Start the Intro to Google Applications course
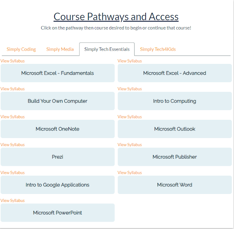234x229 pixels. pyautogui.click(x=58, y=185)
